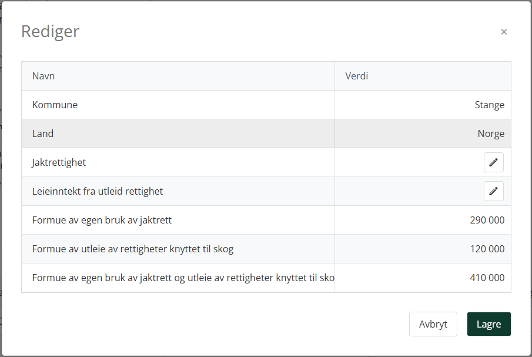
Task: Click the Verdi column header
Action: pyautogui.click(x=357, y=76)
